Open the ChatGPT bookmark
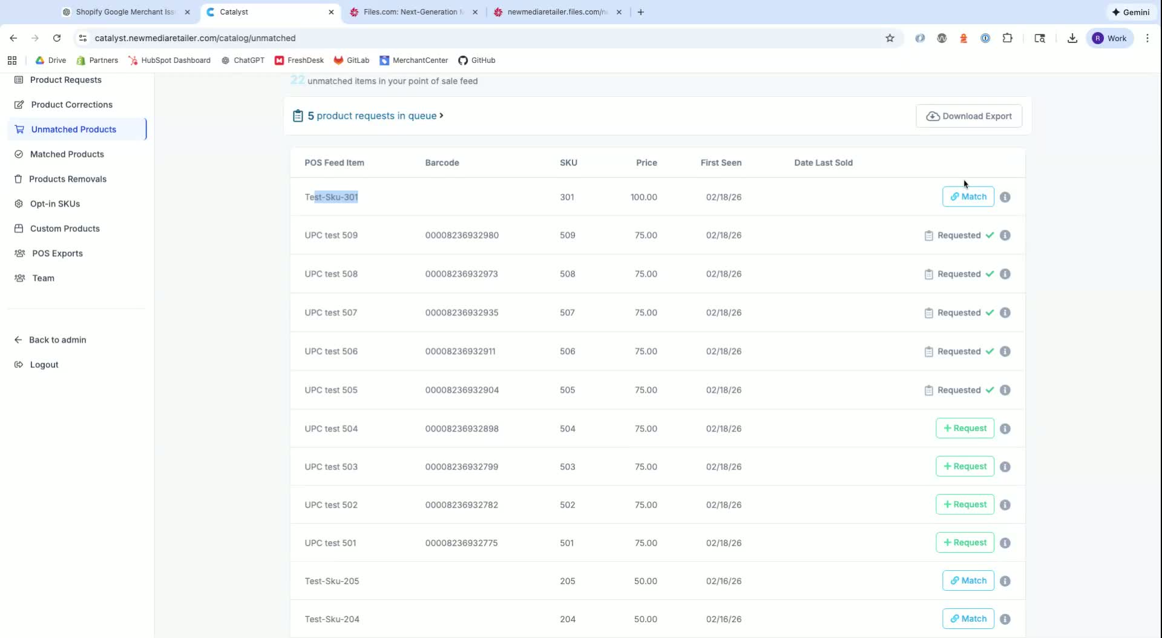This screenshot has width=1162, height=638. pyautogui.click(x=243, y=61)
